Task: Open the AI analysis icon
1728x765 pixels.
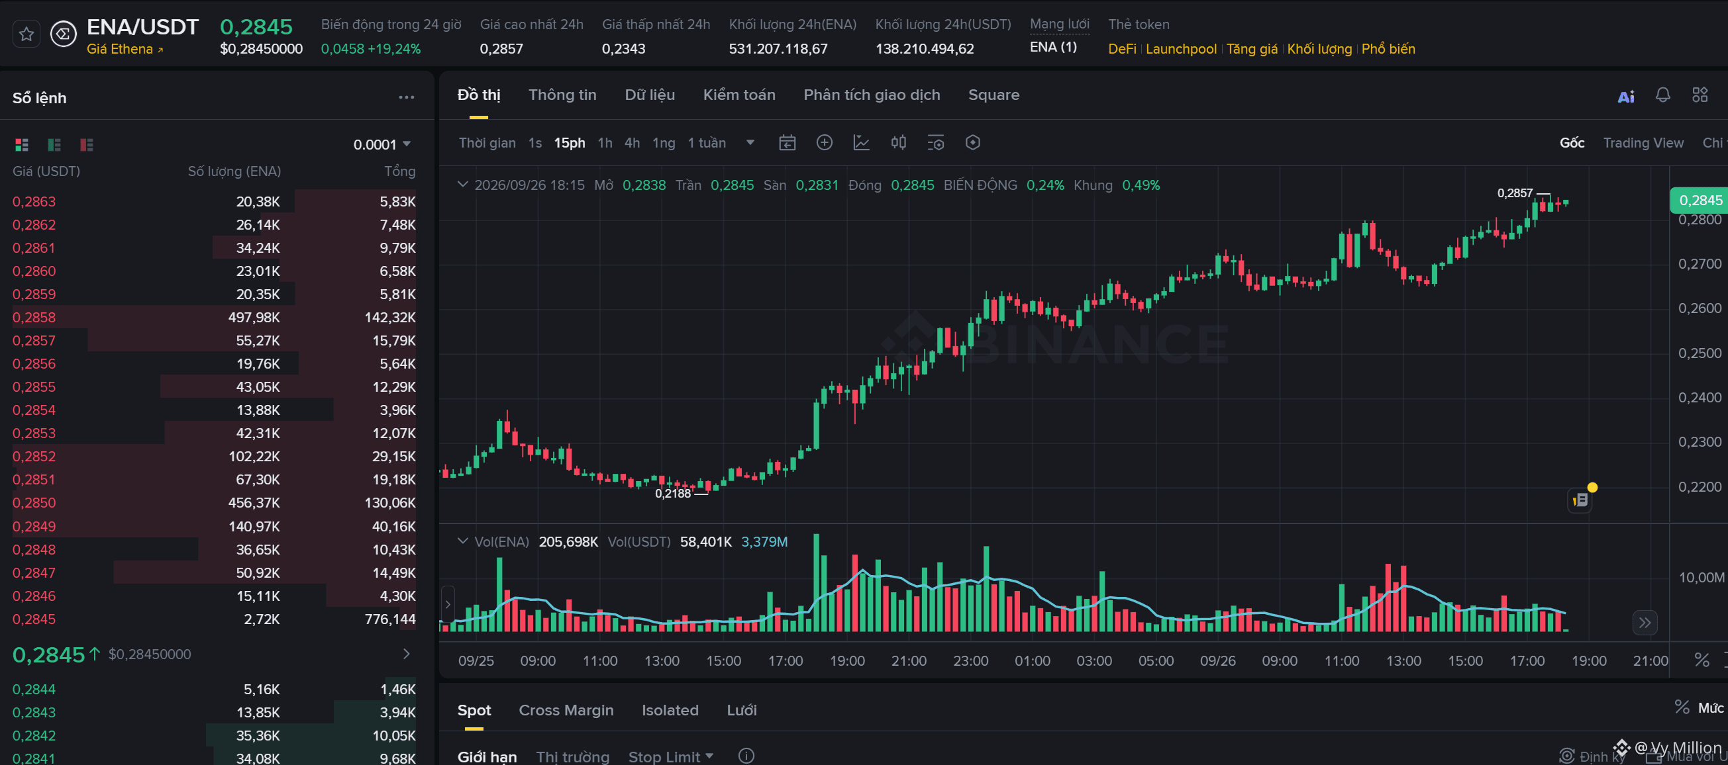Action: click(1626, 96)
